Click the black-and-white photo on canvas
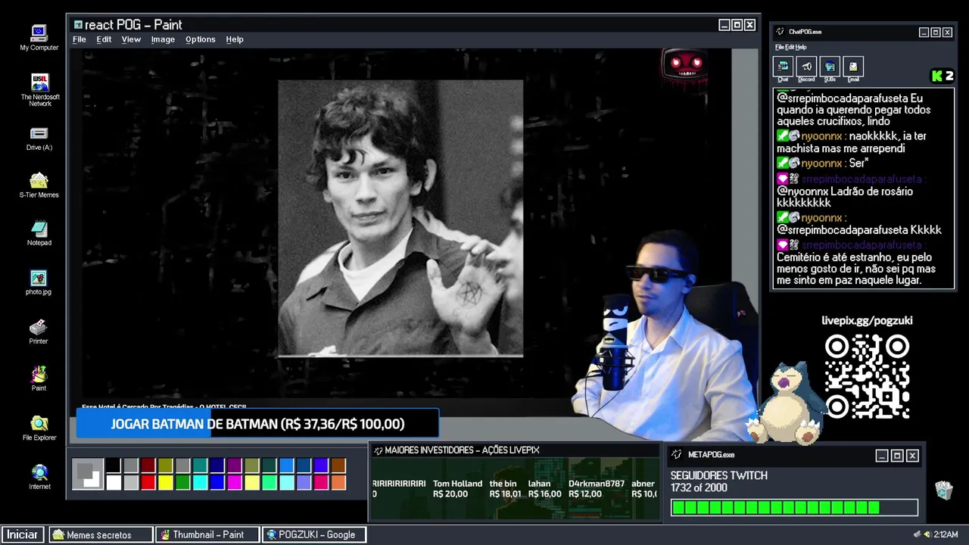This screenshot has height=545, width=969. (400, 218)
